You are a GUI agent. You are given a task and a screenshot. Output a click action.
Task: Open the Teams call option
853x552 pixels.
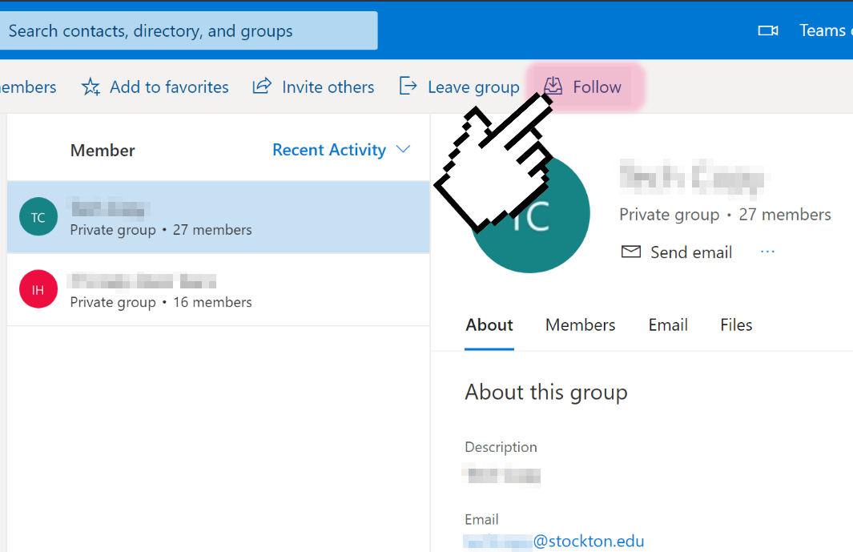pyautogui.click(x=826, y=30)
